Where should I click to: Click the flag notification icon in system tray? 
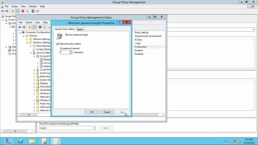(x=230, y=141)
